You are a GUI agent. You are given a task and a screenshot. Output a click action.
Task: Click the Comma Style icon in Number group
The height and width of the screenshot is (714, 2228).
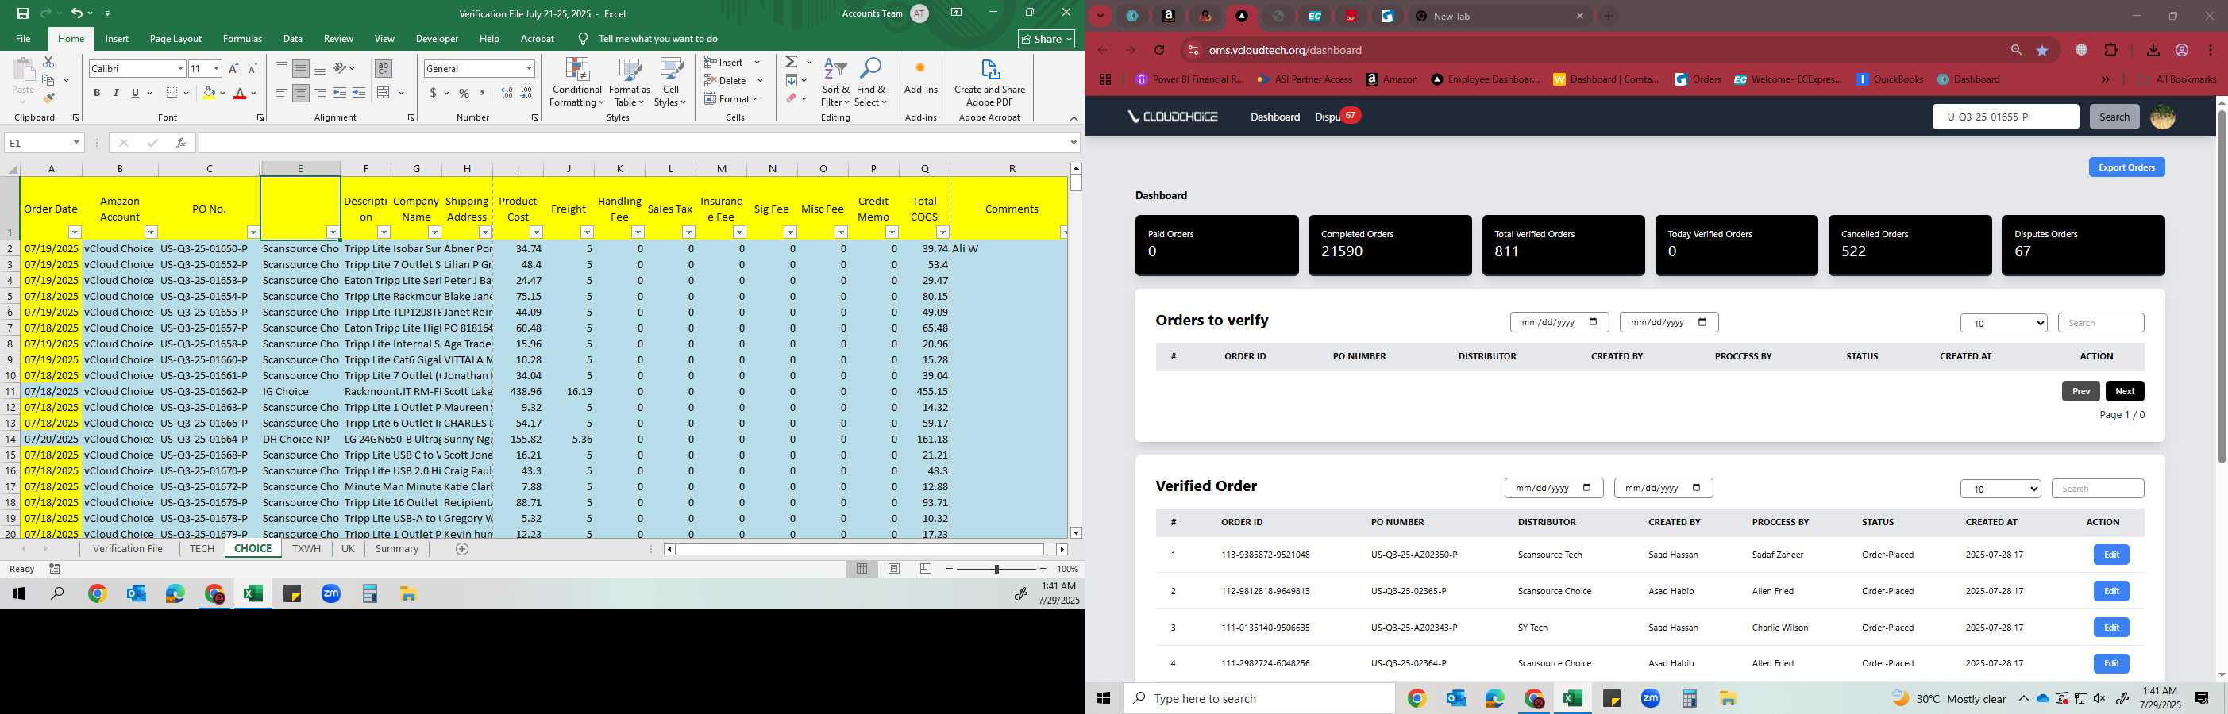pos(483,93)
